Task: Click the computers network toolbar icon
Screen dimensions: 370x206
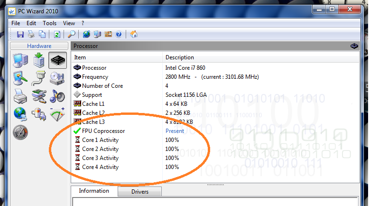Action: point(97,35)
